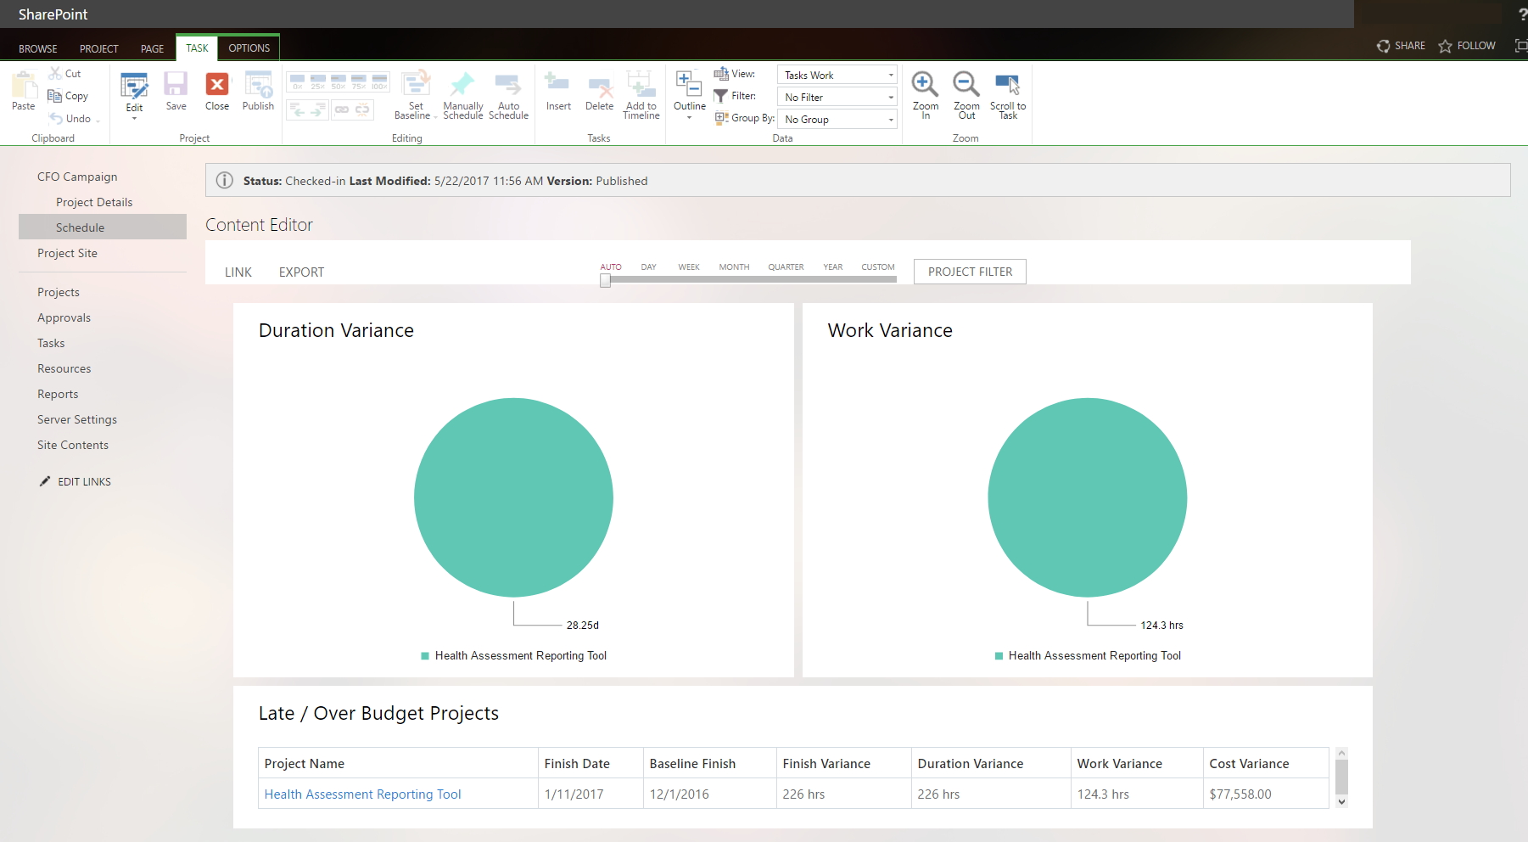
Task: Click the Link tasks chain icon
Action: (x=342, y=109)
